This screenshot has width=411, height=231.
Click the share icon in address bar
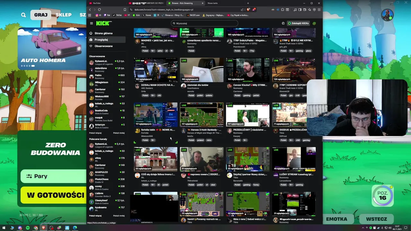click(x=242, y=10)
